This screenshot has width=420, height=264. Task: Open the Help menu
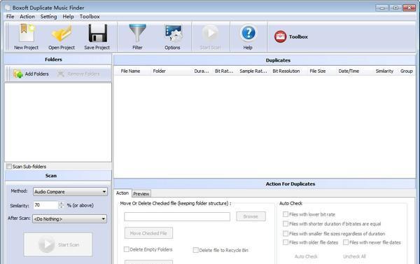pyautogui.click(x=69, y=17)
